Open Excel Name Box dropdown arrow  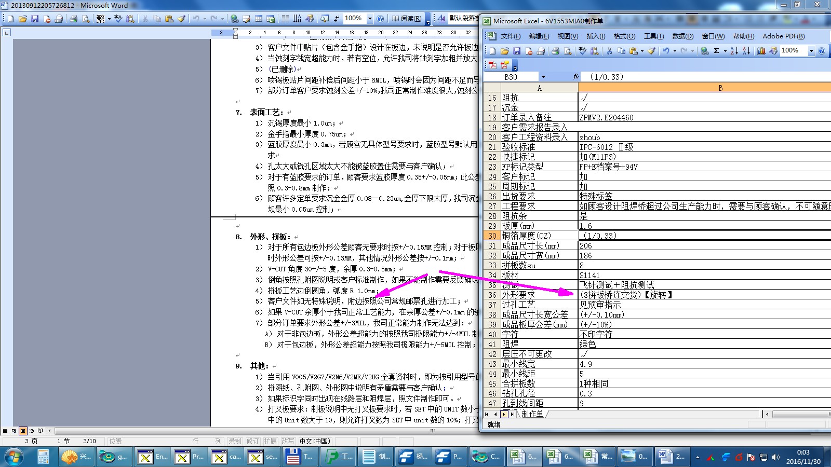[x=543, y=77]
